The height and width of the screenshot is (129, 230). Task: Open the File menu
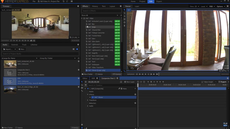coord(34,1)
